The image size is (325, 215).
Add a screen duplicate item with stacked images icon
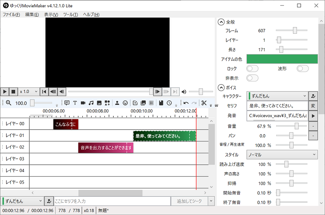point(143,103)
